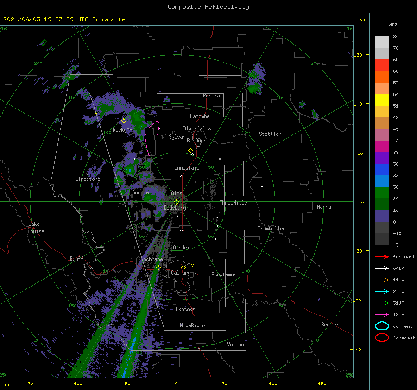Click the current legend label
This screenshot has width=417, height=390.
403,326
